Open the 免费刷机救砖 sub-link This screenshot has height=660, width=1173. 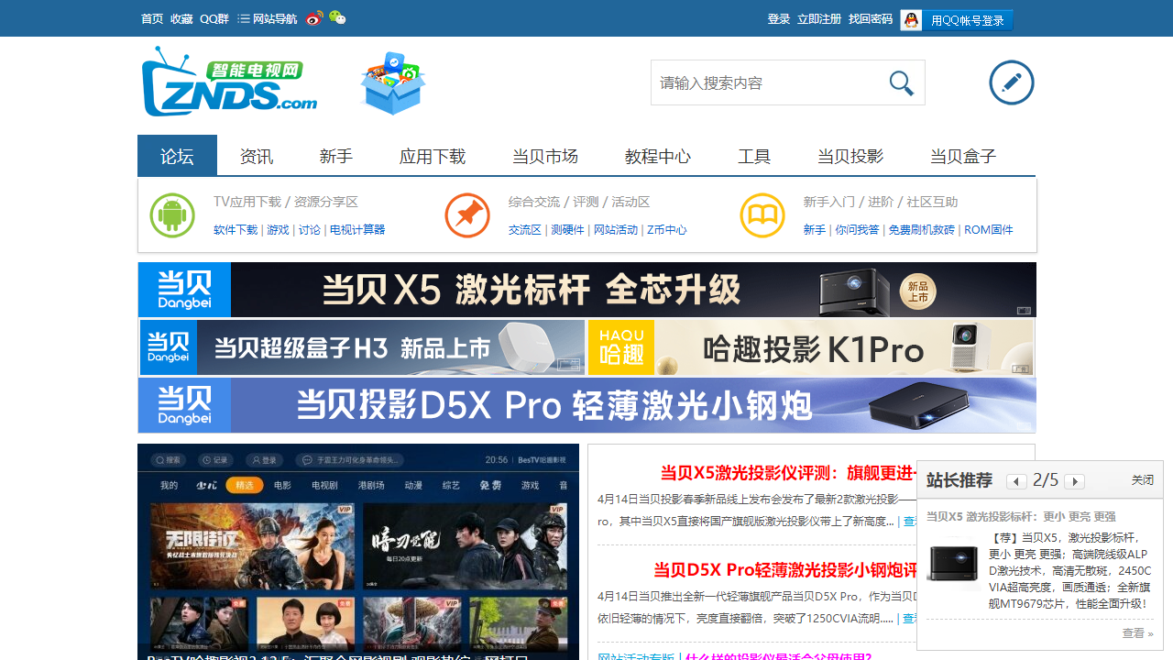point(922,230)
